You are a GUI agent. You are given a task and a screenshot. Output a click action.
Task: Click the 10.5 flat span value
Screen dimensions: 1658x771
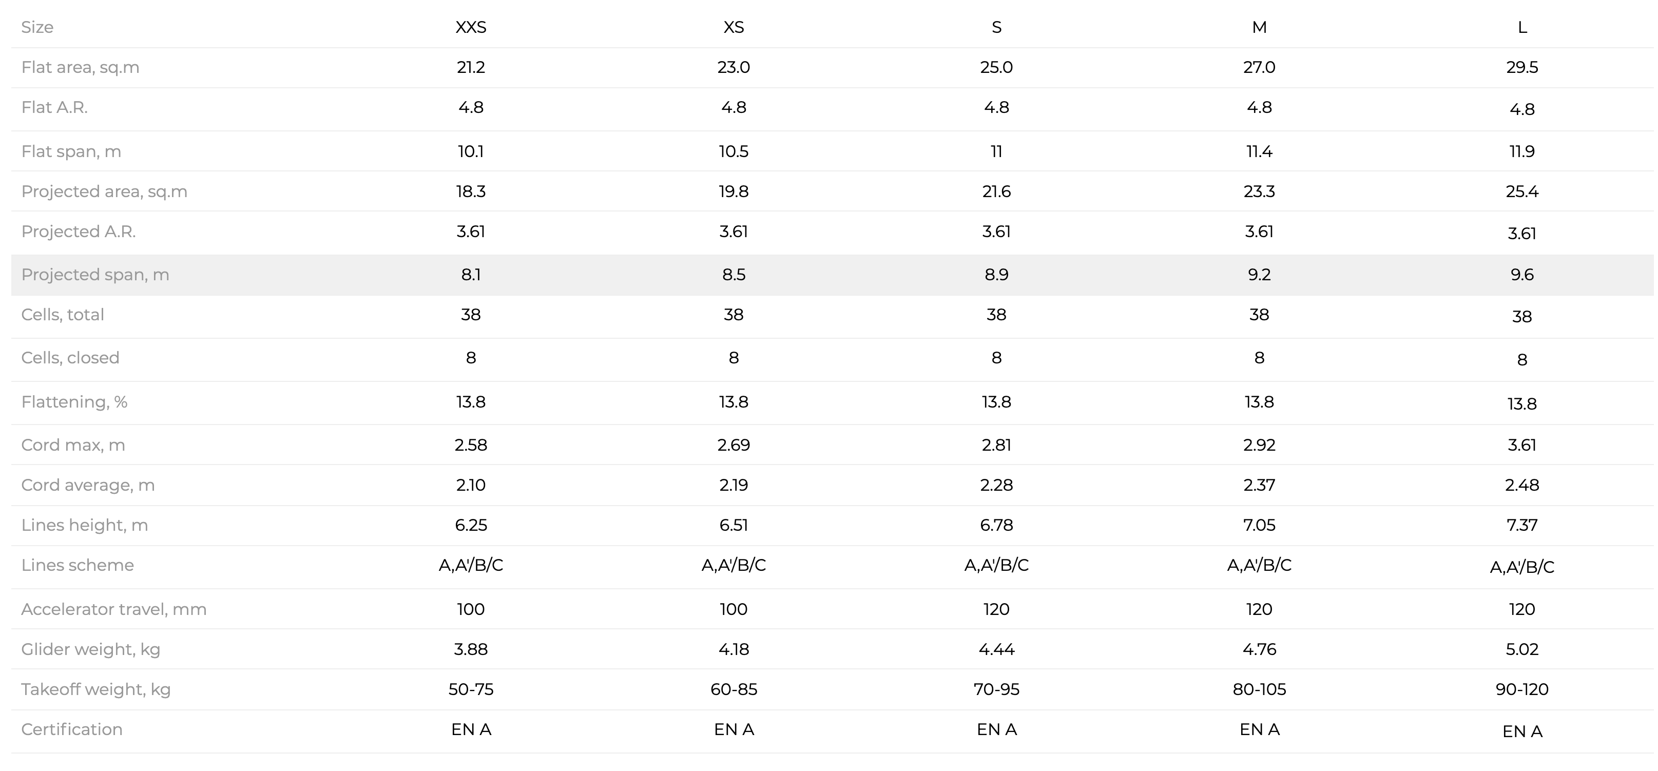click(x=733, y=151)
